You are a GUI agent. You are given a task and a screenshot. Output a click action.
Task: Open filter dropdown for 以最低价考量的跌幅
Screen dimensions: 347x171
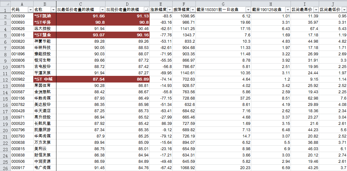point(102,10)
